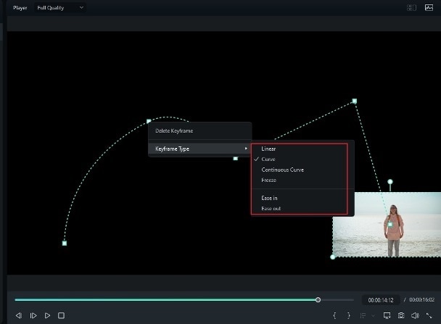
Task: Click the clip's bottom-left corner resize handle
Action: pos(333,257)
